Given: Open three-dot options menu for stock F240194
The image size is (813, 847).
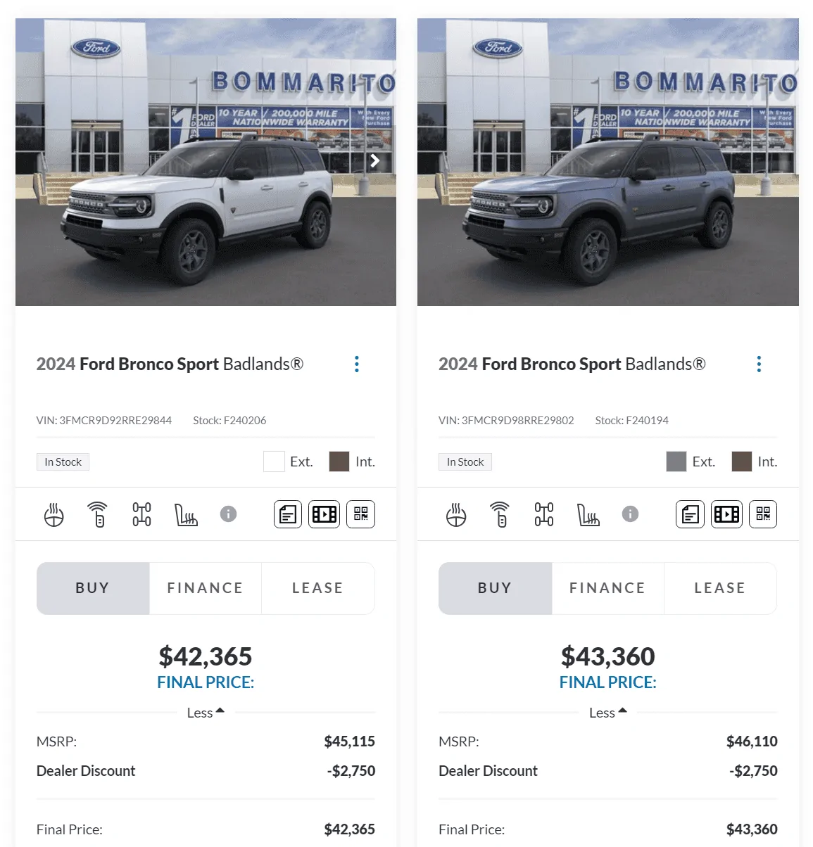Looking at the screenshot, I should click(759, 364).
